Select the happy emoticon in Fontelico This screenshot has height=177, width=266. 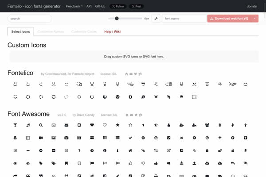pos(15,84)
